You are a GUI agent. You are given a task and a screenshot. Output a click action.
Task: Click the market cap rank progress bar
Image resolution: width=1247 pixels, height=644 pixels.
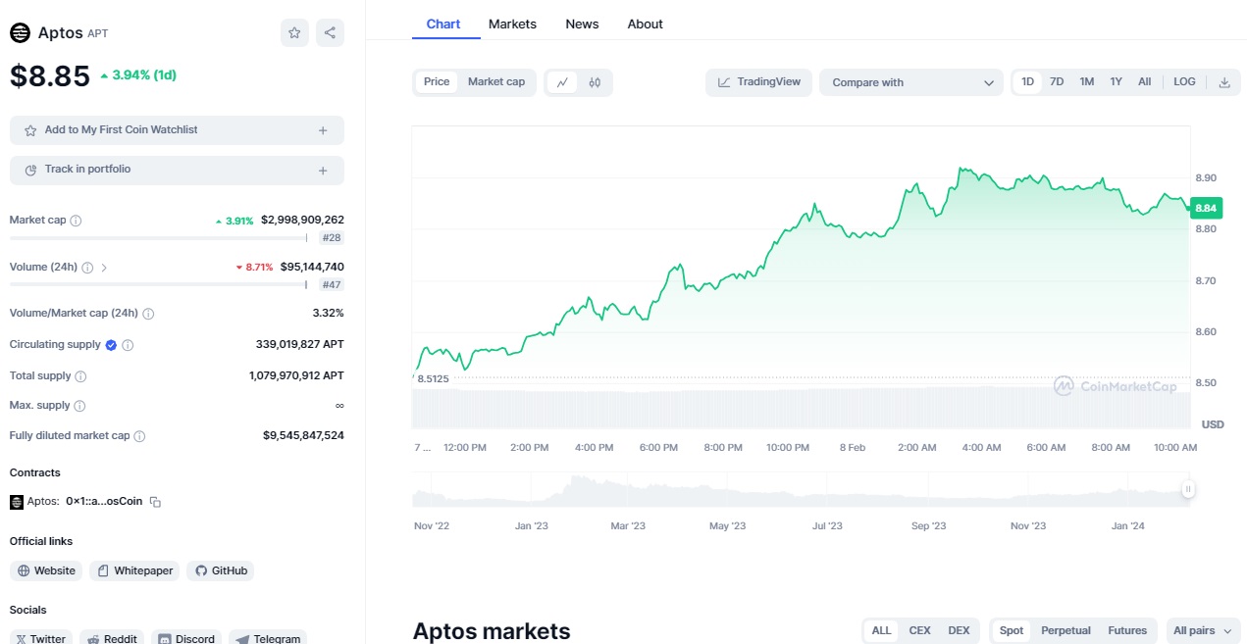pyautogui.click(x=158, y=238)
